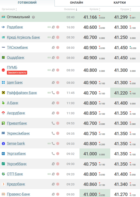This screenshot has width=140, height=197.
Task: Open the Ощадбанк link
Action: (15, 57)
